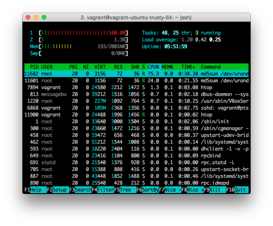The width and height of the screenshot is (273, 226).
Task: Click the messagebu user cell
Action: (x=54, y=94)
